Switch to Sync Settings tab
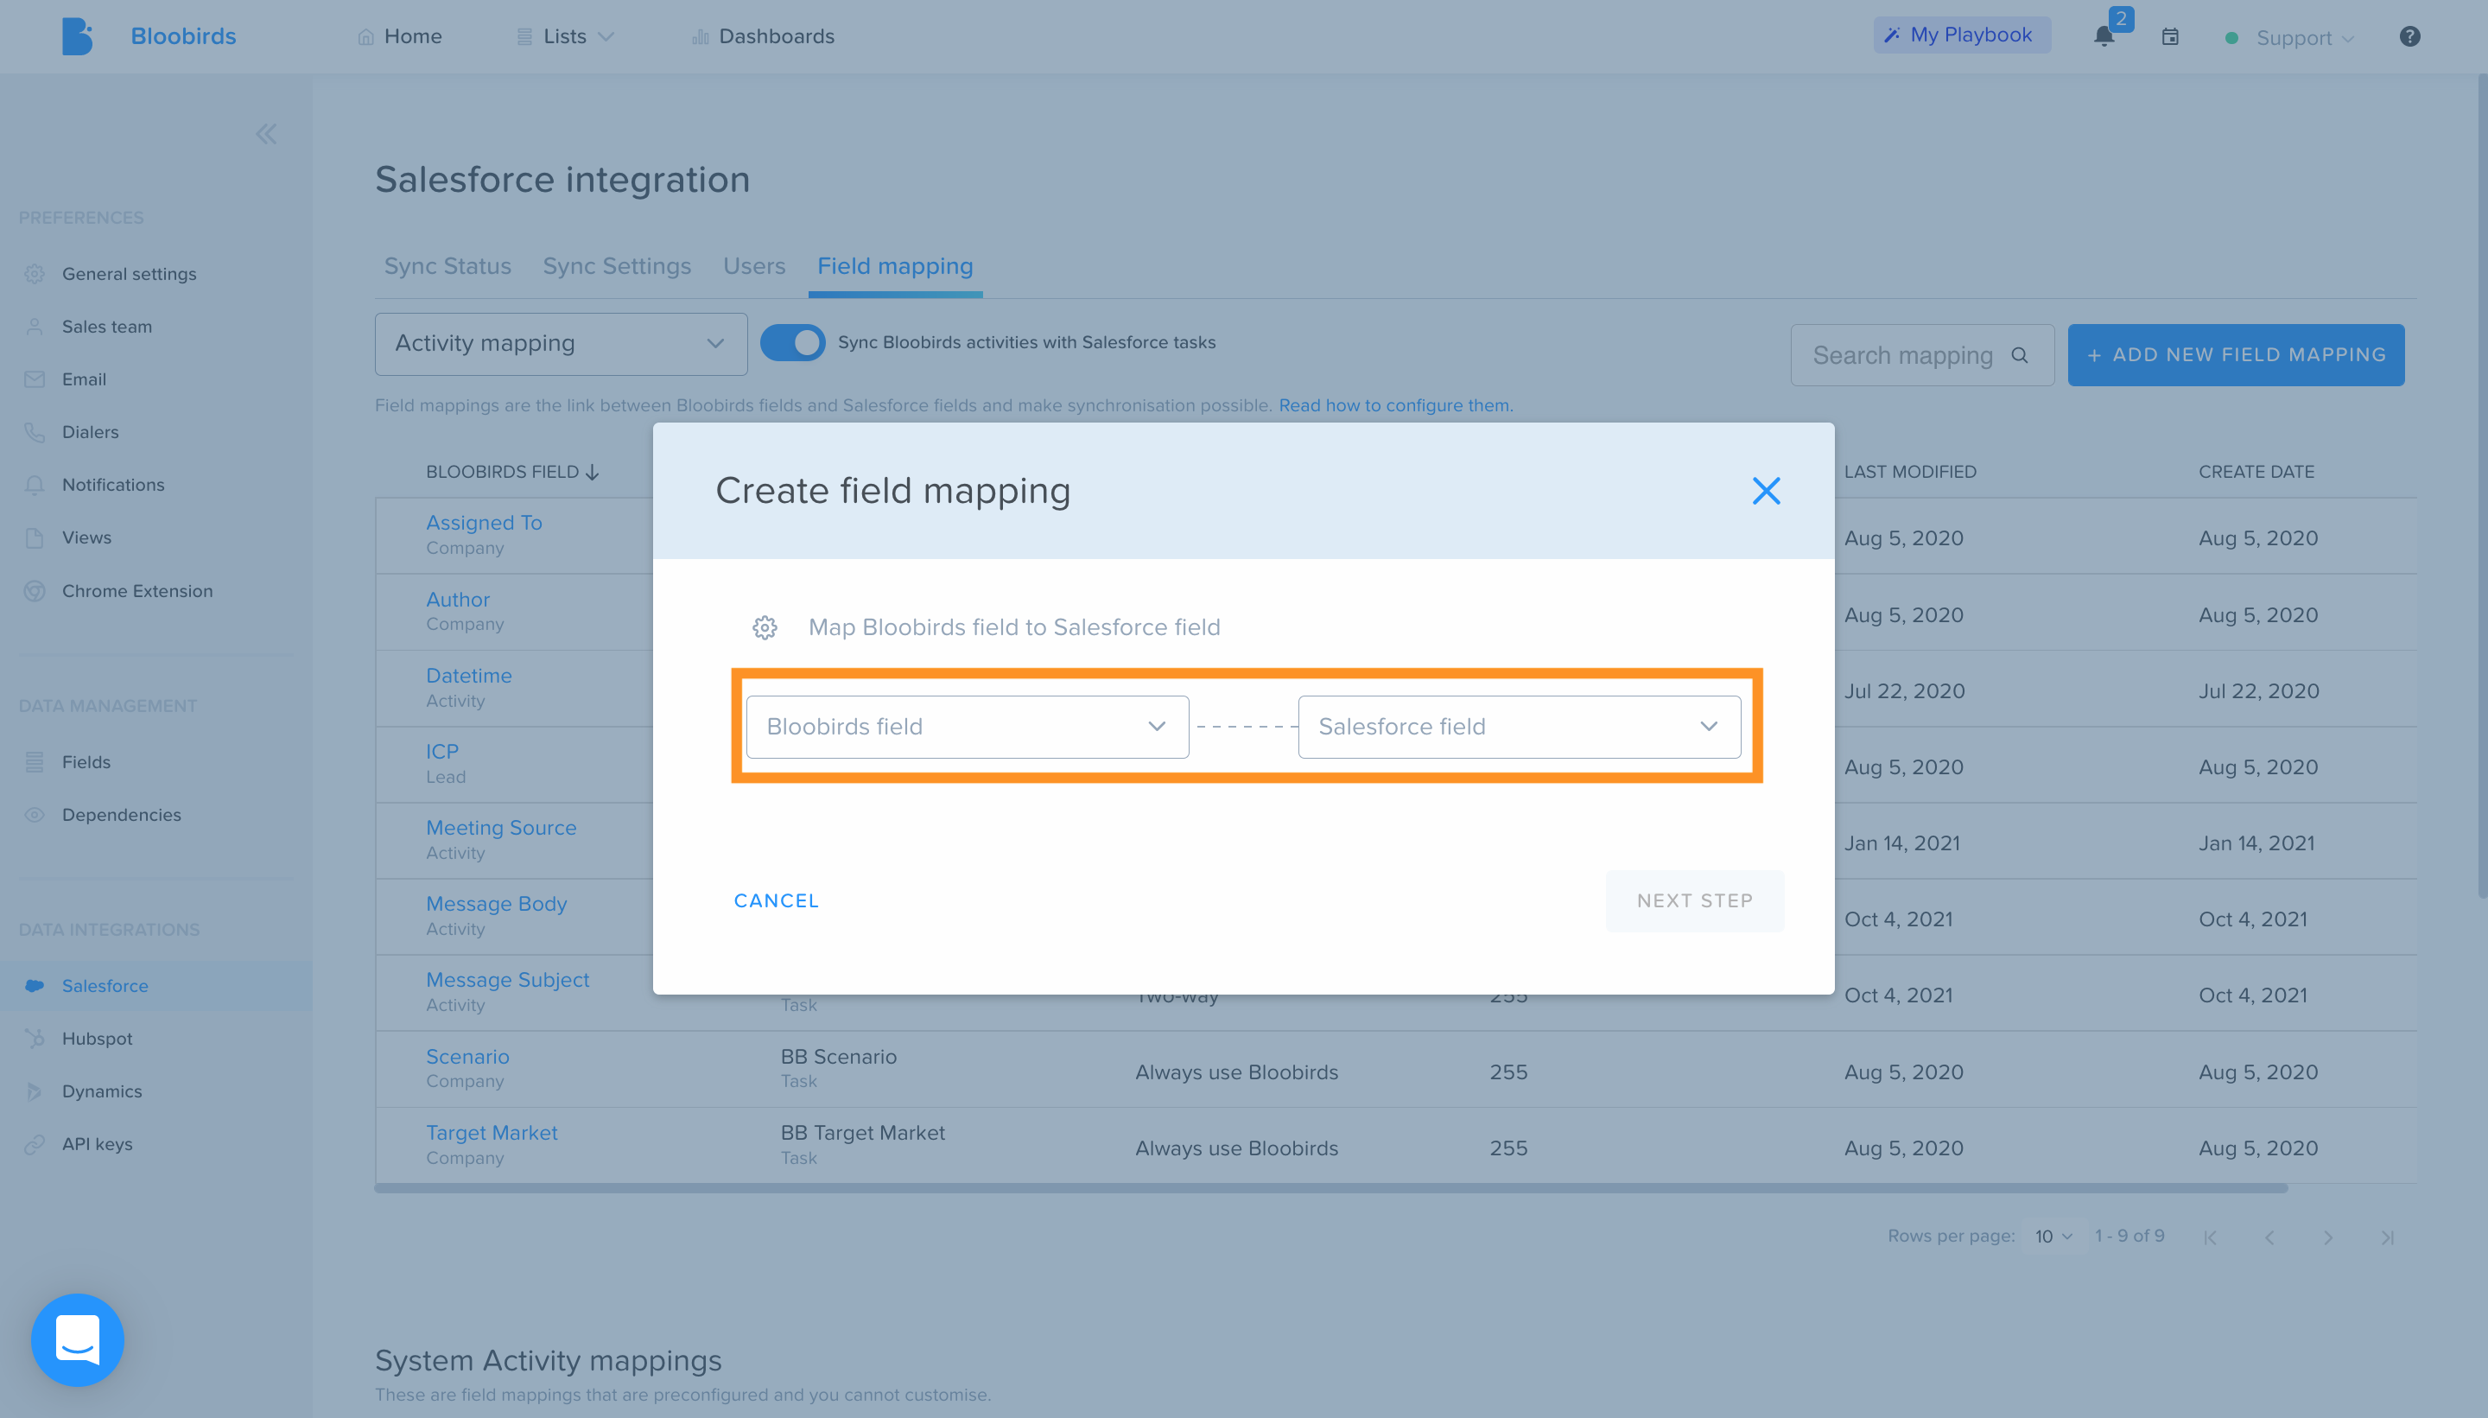This screenshot has width=2488, height=1418. point(617,266)
